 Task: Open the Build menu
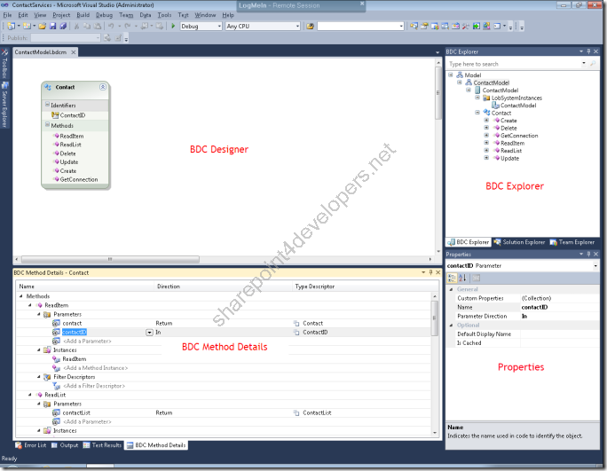[x=83, y=15]
